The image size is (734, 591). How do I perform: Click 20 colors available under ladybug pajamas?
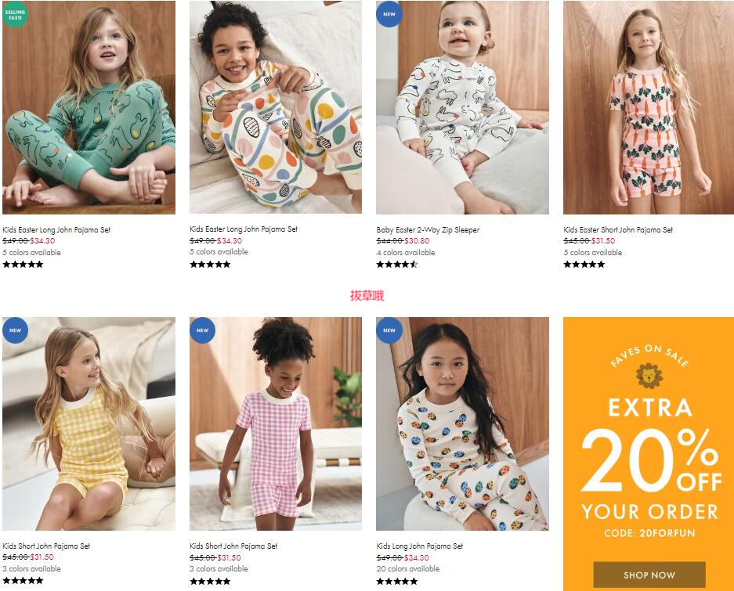pyautogui.click(x=407, y=569)
